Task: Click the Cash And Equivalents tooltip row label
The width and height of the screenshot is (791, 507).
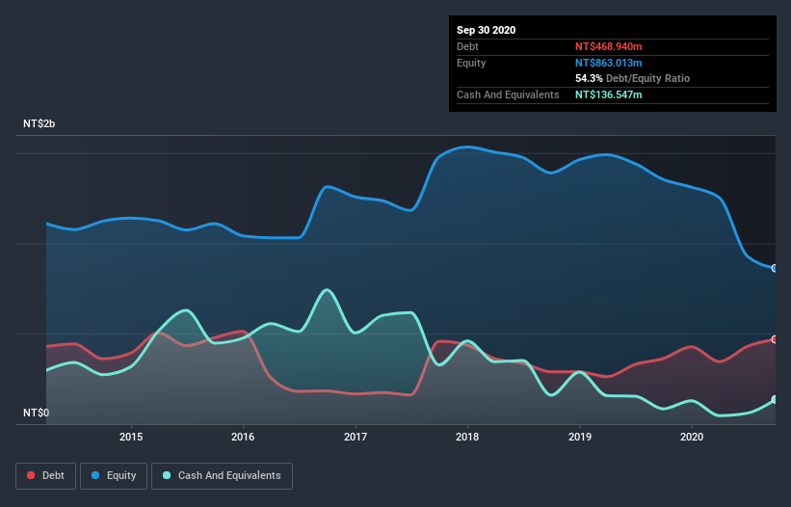Action: [508, 94]
